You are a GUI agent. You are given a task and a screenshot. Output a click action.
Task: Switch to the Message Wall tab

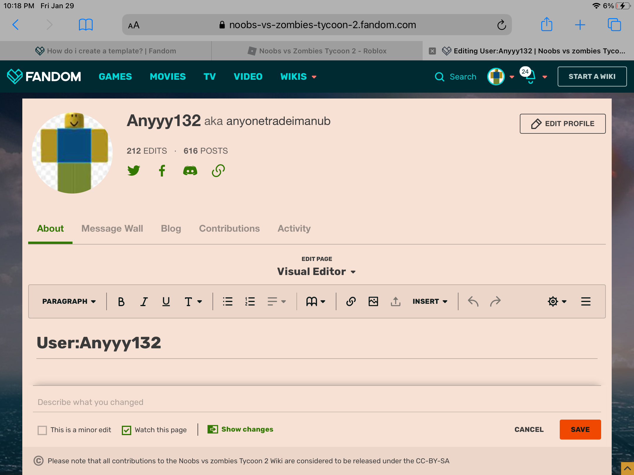(x=112, y=228)
